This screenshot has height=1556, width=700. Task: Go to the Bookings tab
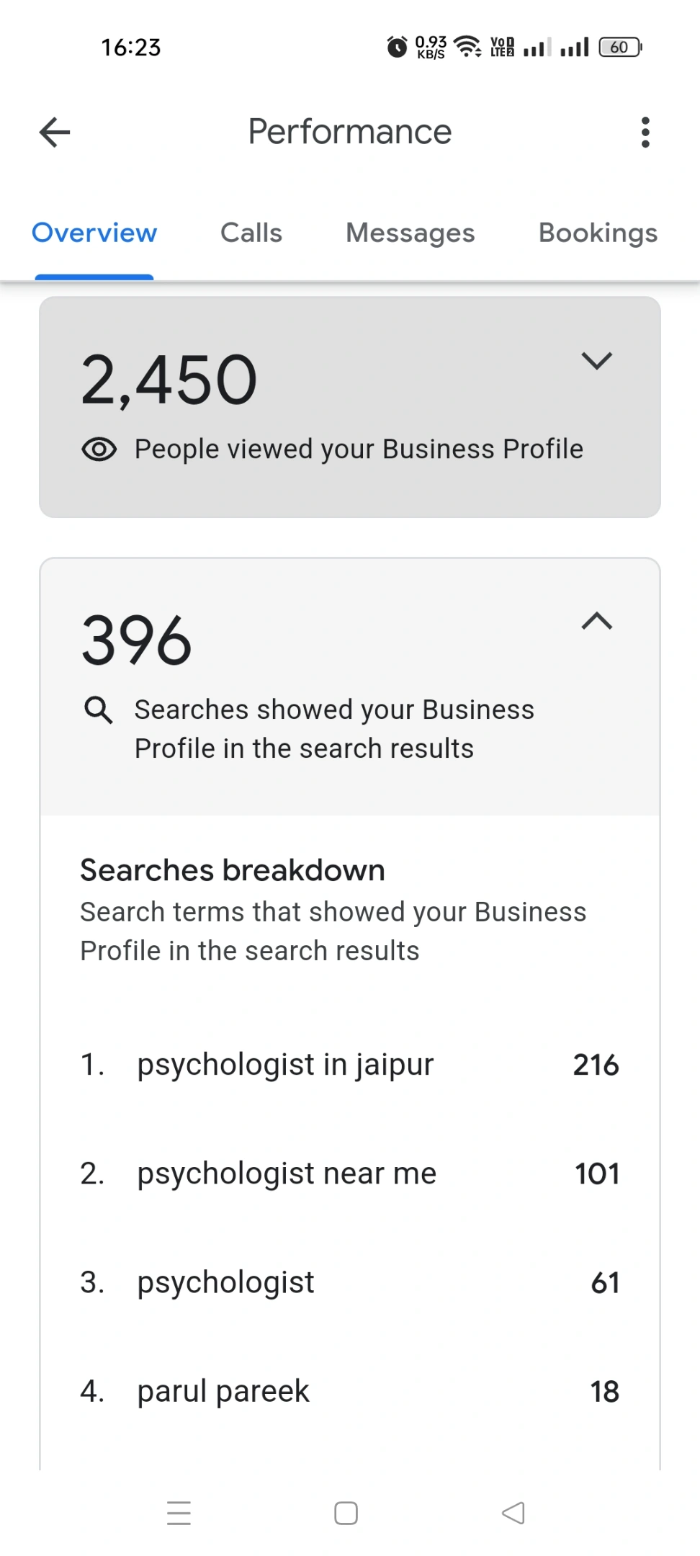pos(598,233)
